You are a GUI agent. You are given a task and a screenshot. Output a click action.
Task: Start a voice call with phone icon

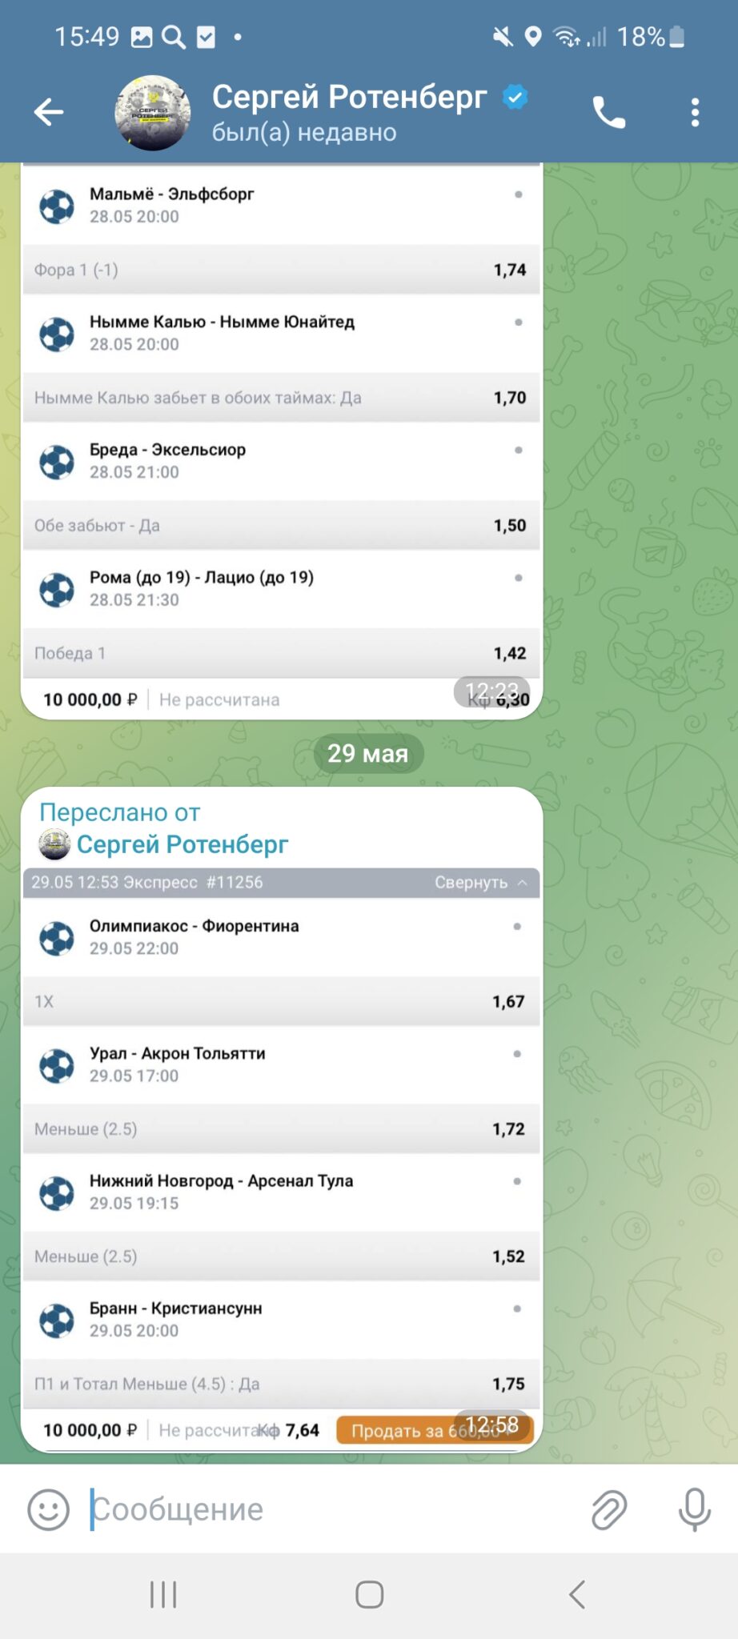pyautogui.click(x=609, y=112)
